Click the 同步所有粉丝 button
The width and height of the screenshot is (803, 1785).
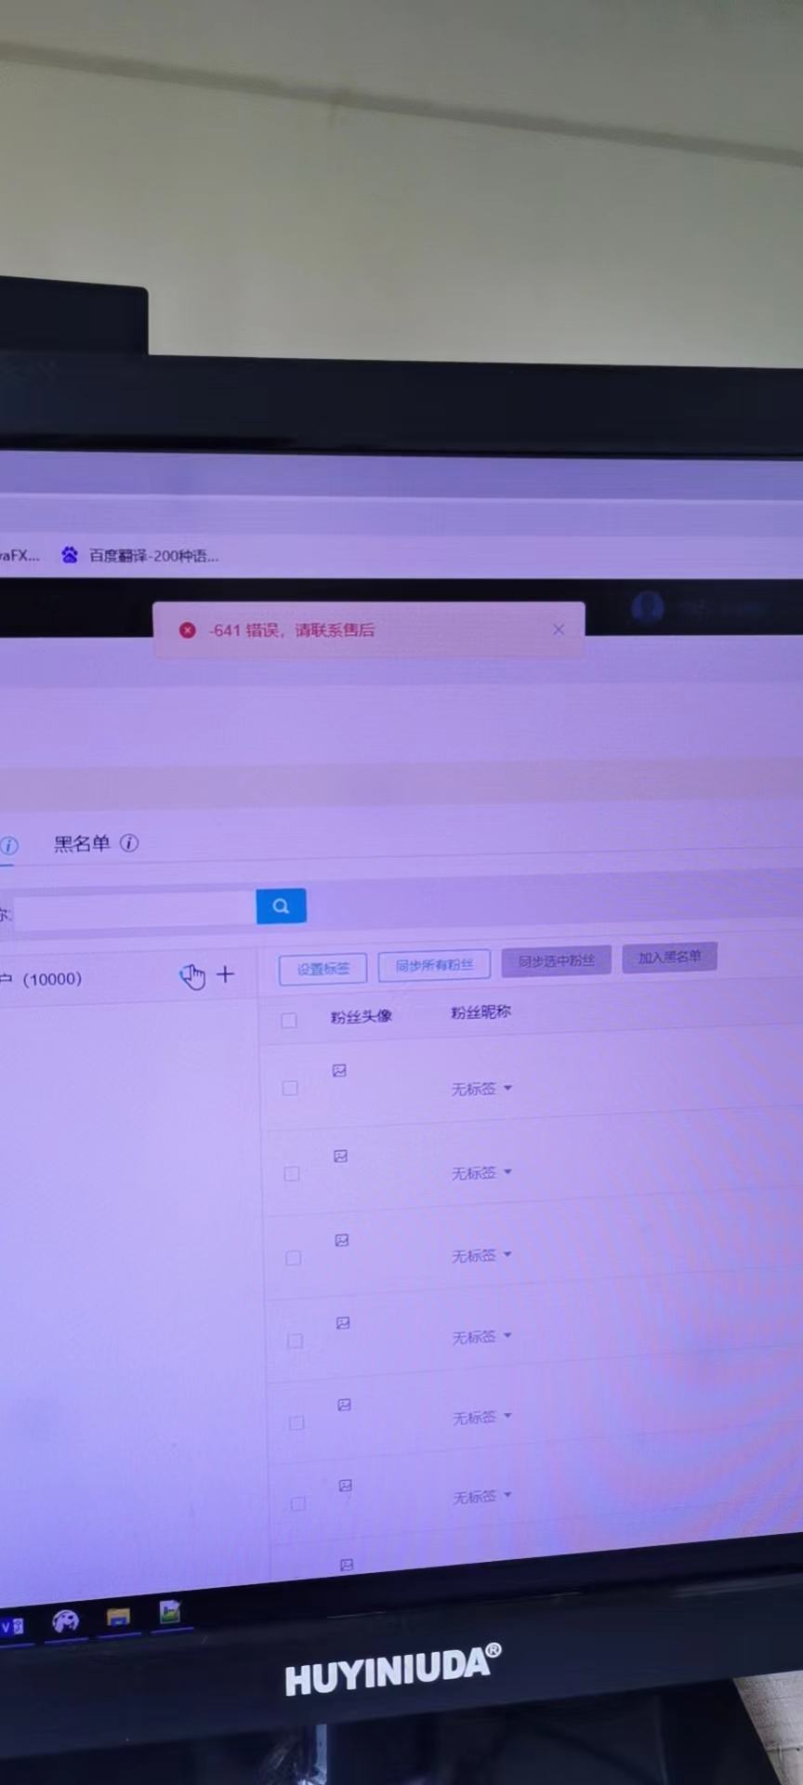(435, 965)
